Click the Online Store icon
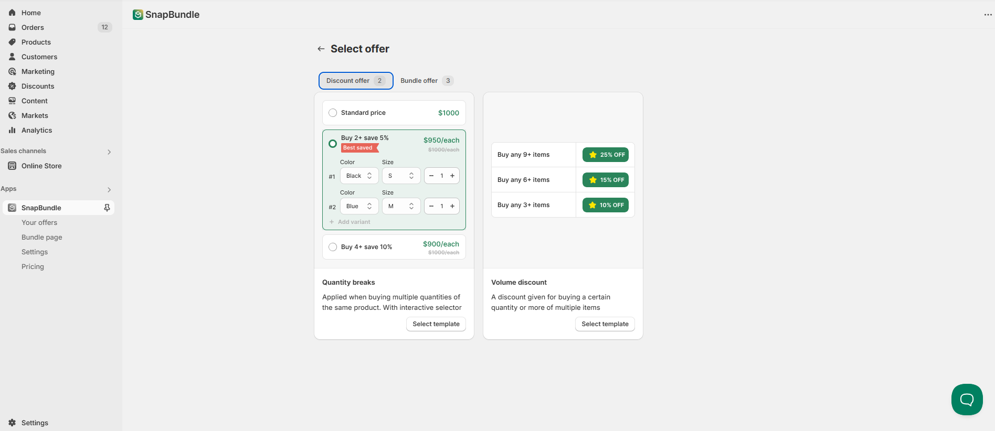The image size is (995, 431). click(x=12, y=166)
